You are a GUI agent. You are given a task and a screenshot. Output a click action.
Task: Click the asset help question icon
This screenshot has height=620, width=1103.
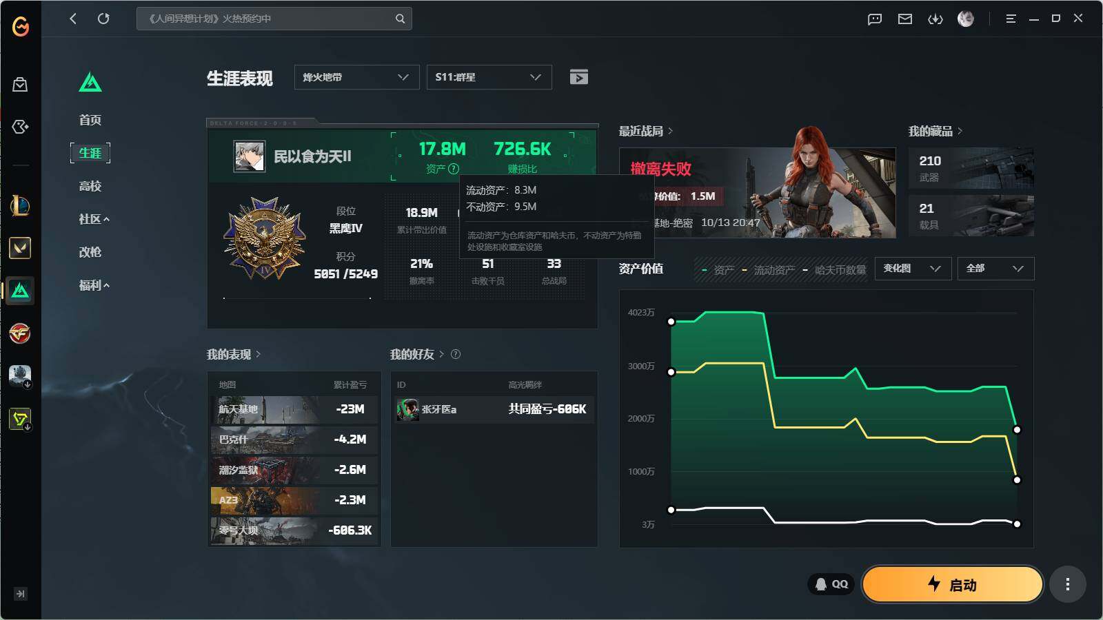click(x=454, y=169)
